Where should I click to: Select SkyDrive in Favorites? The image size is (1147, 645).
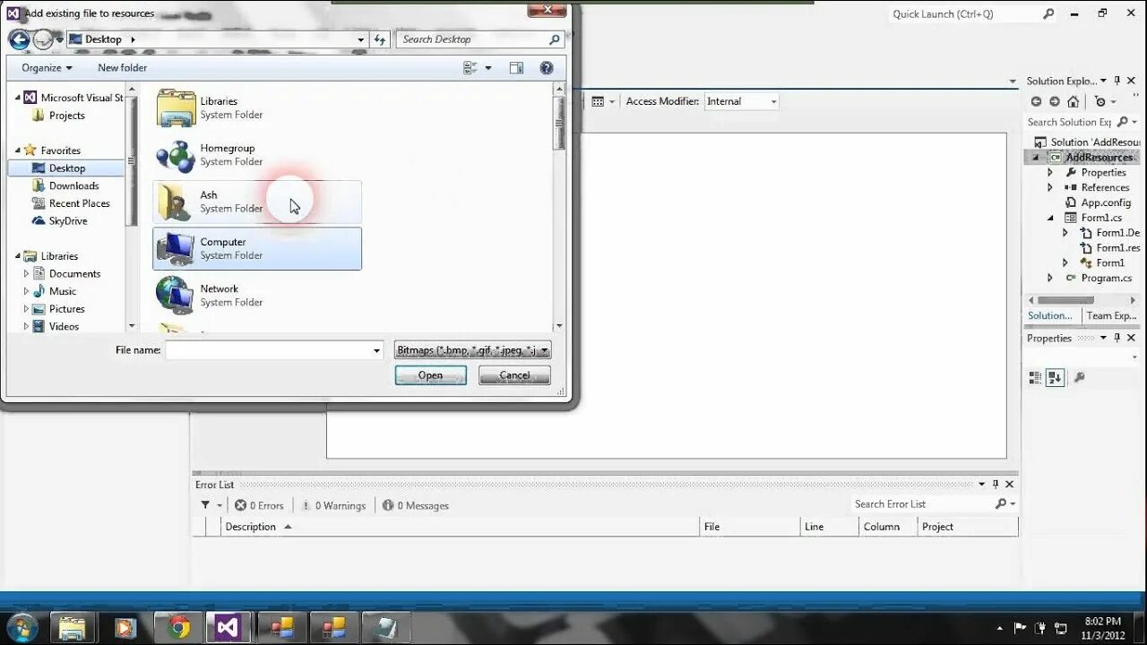point(68,221)
